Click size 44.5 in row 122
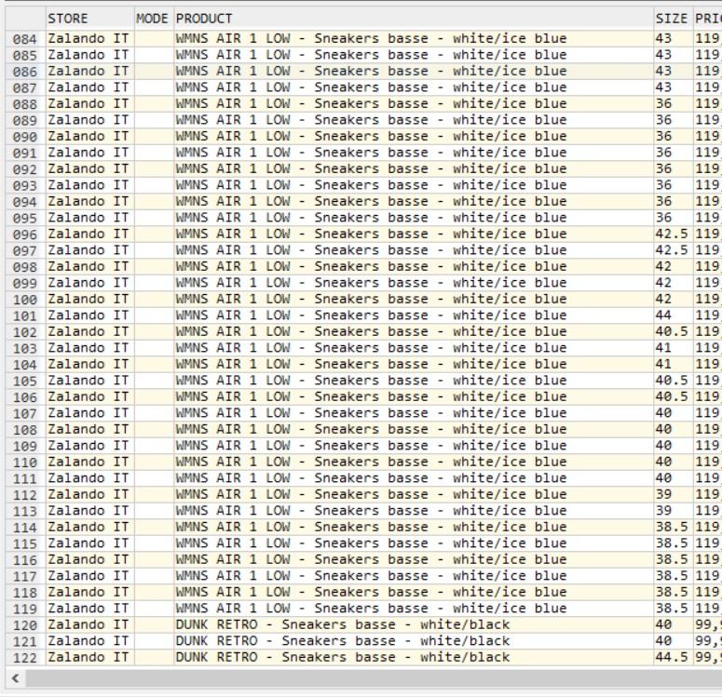Viewport: 722px width, 697px height. pyautogui.click(x=674, y=657)
